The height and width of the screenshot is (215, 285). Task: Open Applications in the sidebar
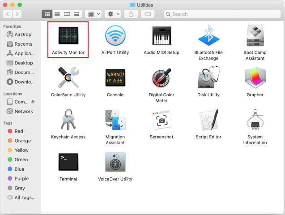21,53
